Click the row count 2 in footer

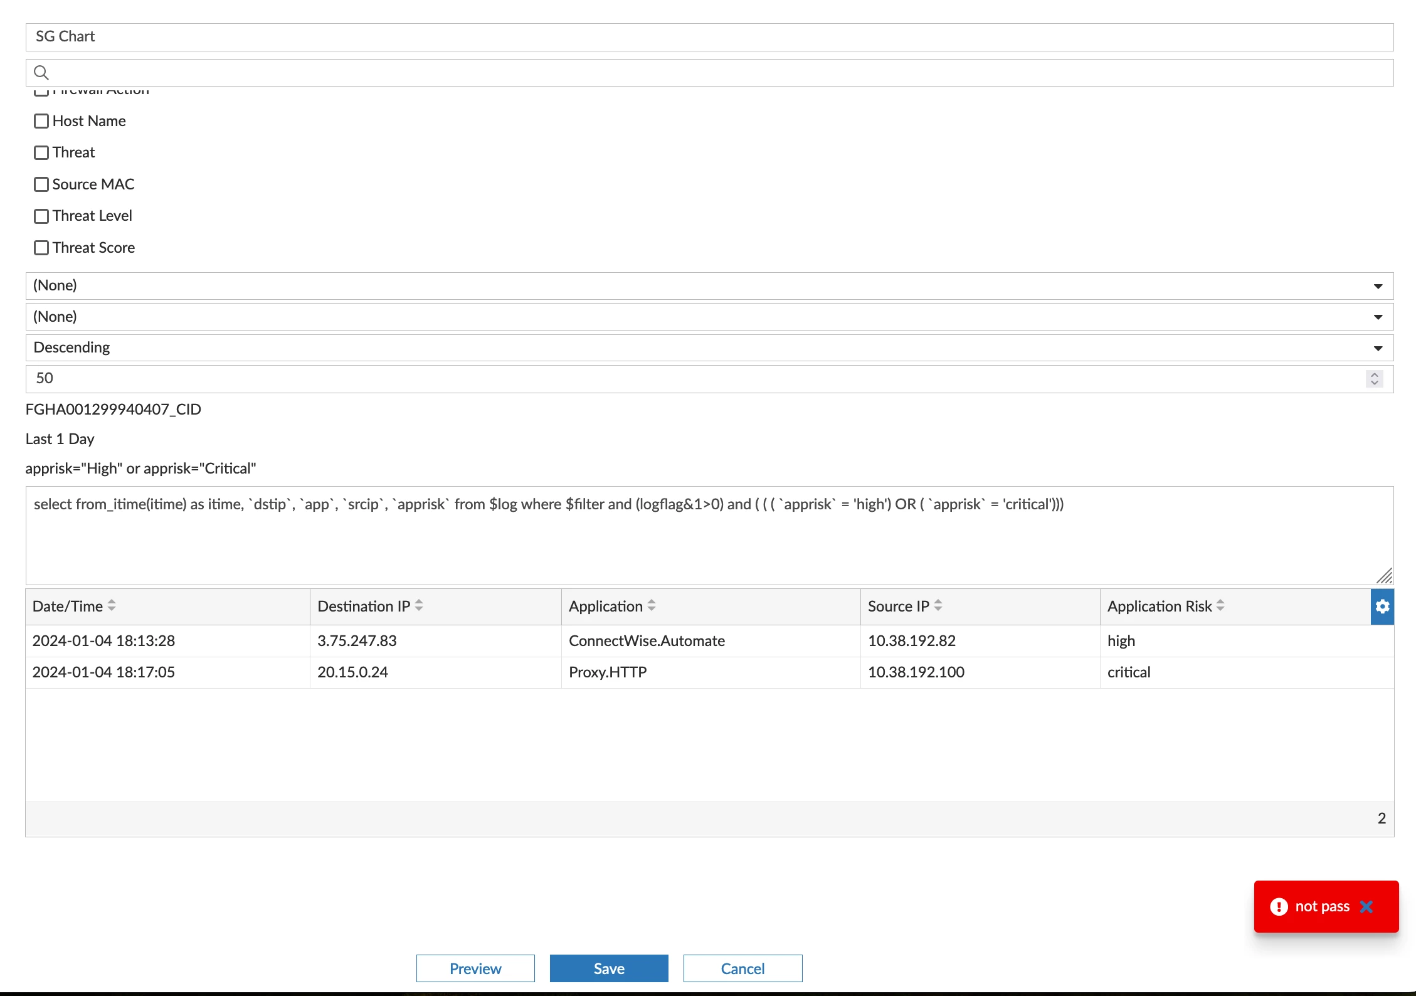click(1382, 819)
